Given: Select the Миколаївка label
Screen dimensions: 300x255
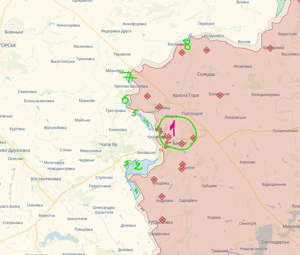Looking at the screenshot, I should click(x=90, y=151).
